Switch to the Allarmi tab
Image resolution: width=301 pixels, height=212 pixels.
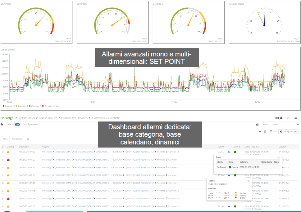[x=14, y=125]
